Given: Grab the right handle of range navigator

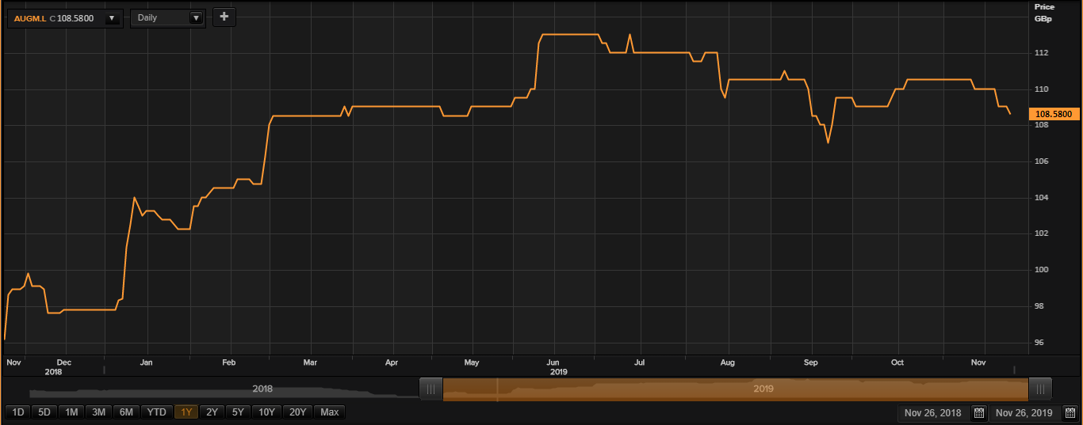Looking at the screenshot, I should tap(1040, 389).
